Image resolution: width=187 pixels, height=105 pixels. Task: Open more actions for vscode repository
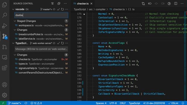tap(67, 9)
